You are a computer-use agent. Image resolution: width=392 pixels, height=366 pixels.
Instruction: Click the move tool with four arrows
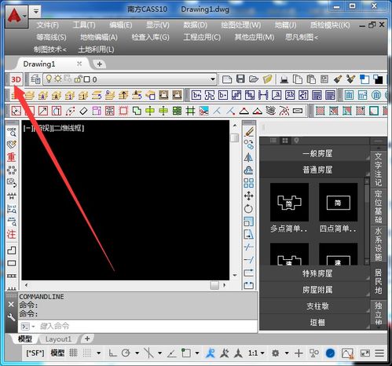(x=248, y=196)
